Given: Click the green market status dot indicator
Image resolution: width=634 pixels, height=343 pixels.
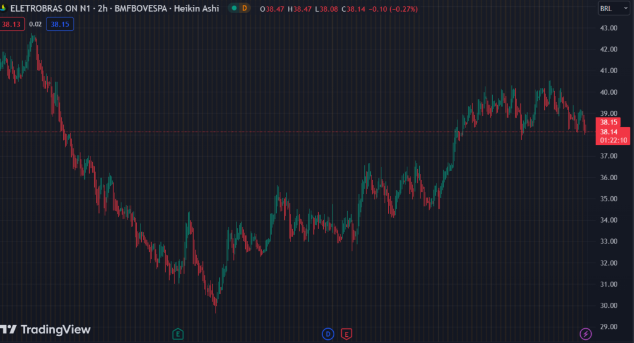Looking at the screenshot, I should (x=234, y=8).
